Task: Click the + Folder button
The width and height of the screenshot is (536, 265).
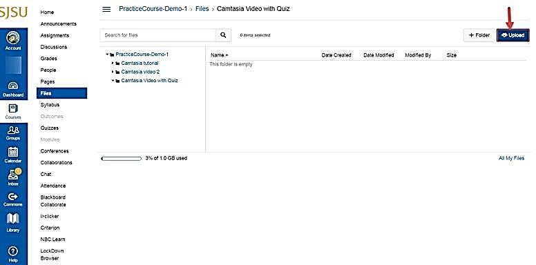Action: tap(479, 35)
